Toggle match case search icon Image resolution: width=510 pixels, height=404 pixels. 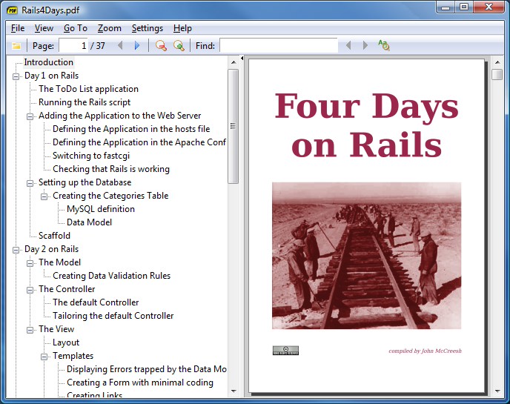[x=384, y=45]
